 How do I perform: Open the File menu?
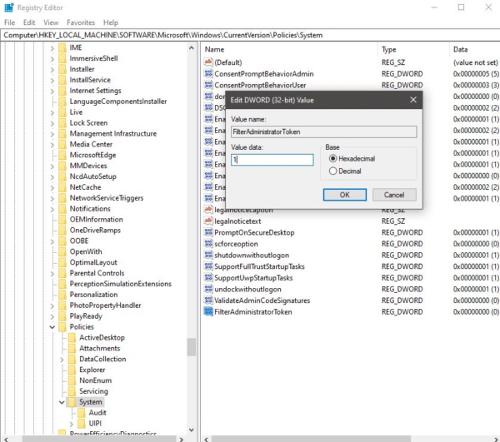pyautogui.click(x=9, y=22)
